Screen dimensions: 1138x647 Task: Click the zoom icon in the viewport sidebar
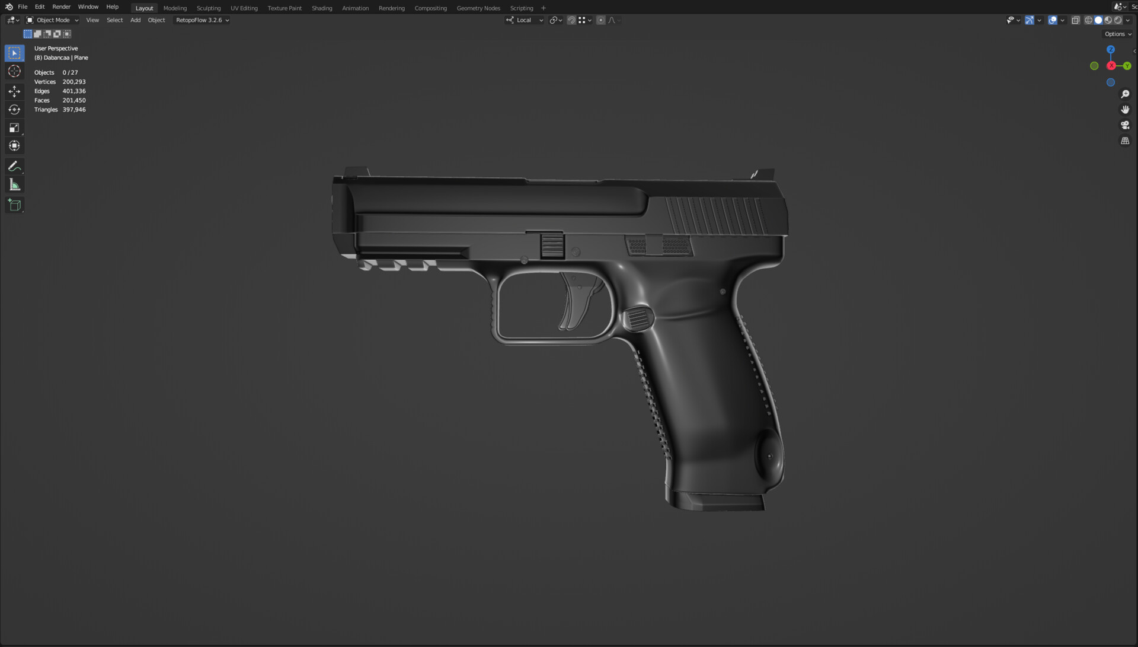[1126, 94]
